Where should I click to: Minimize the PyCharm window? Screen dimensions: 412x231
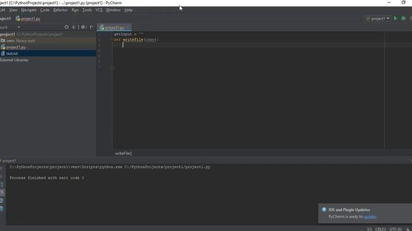pyautogui.click(x=389, y=3)
